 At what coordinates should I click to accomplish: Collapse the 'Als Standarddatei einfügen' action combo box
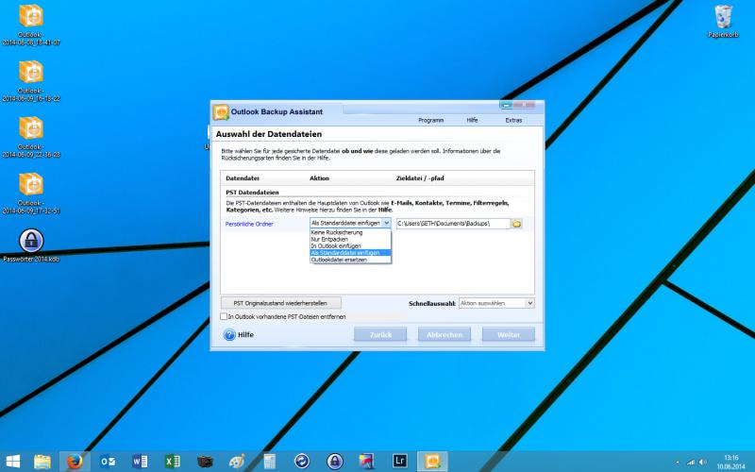point(386,223)
